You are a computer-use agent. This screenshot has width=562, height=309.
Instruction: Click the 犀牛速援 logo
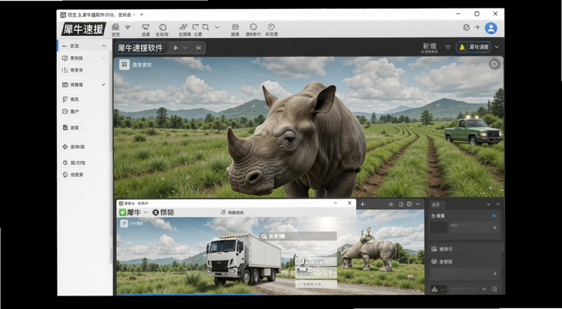click(84, 29)
